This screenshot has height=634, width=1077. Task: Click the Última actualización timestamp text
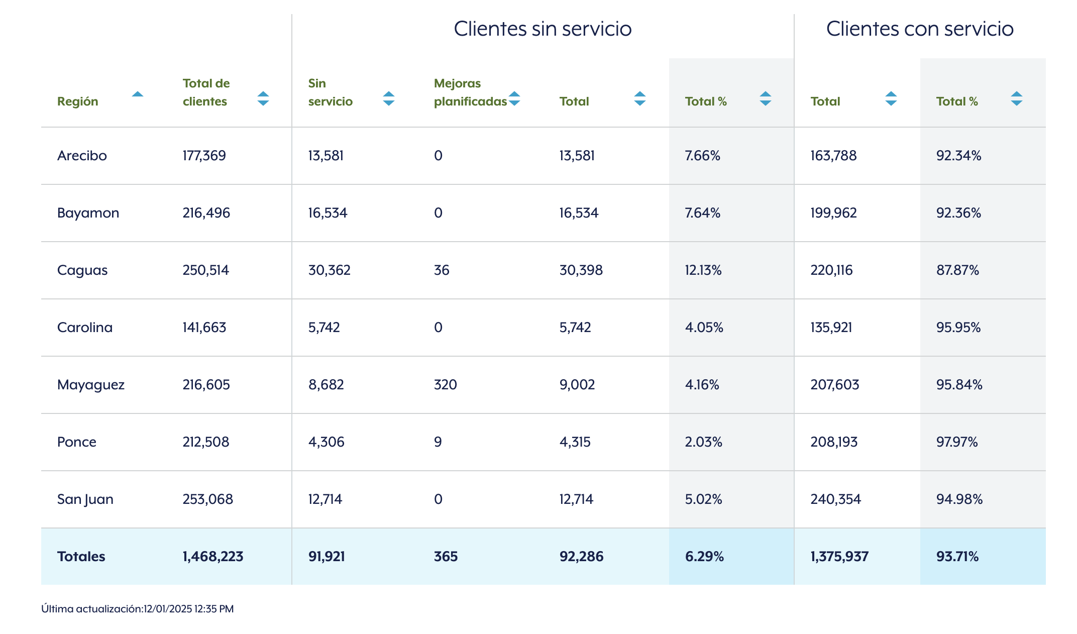click(x=137, y=609)
